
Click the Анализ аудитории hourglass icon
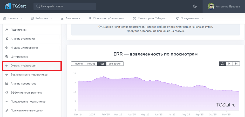[7, 39]
